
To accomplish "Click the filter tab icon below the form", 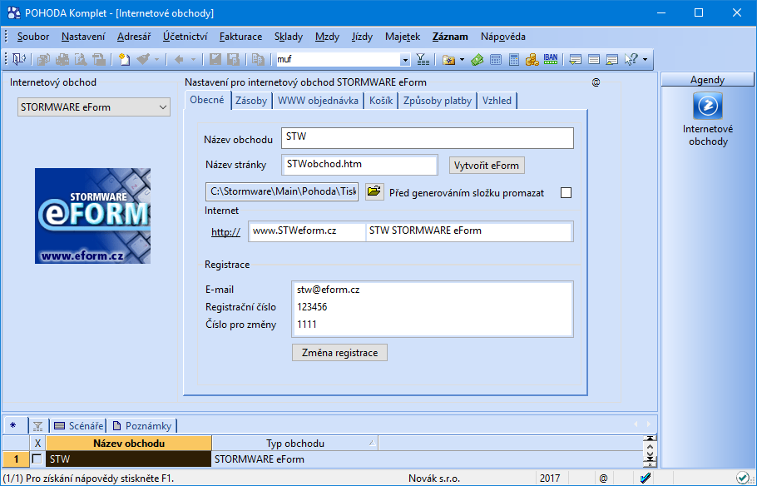I will [x=37, y=426].
